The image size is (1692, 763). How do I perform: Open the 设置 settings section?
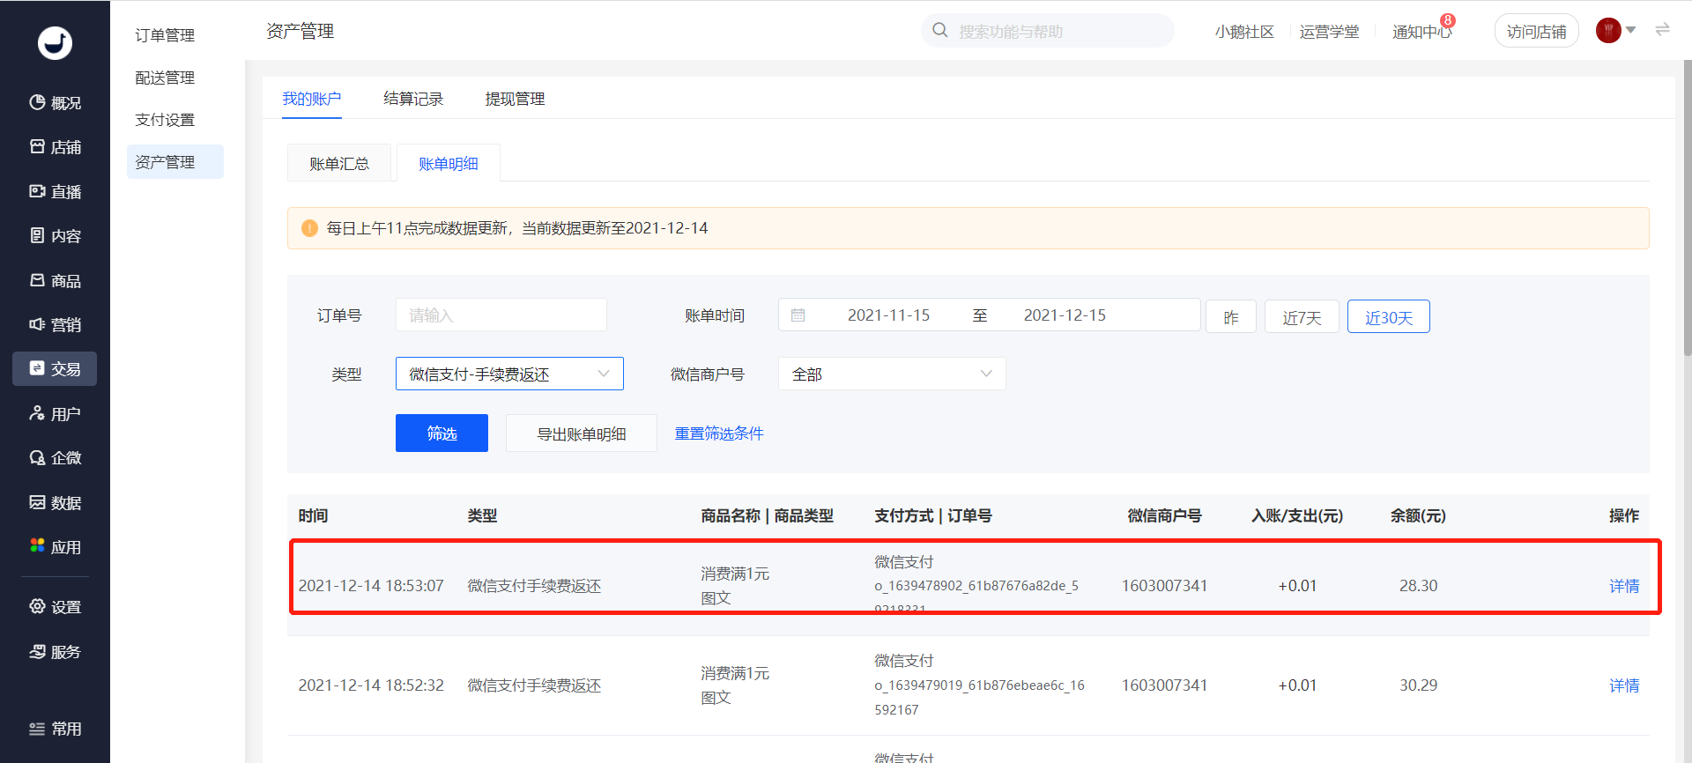pyautogui.click(x=55, y=607)
